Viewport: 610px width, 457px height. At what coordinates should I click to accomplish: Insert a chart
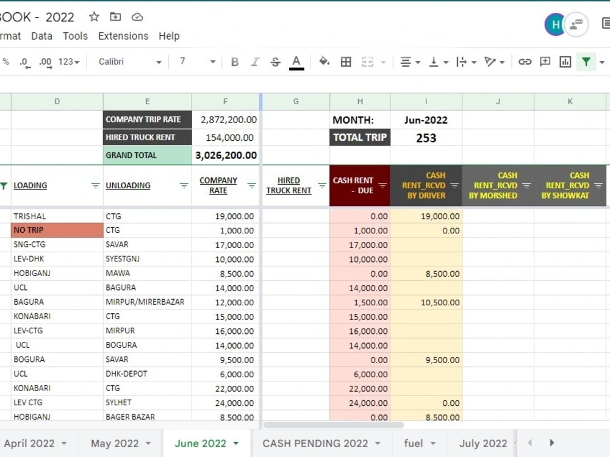pos(565,62)
